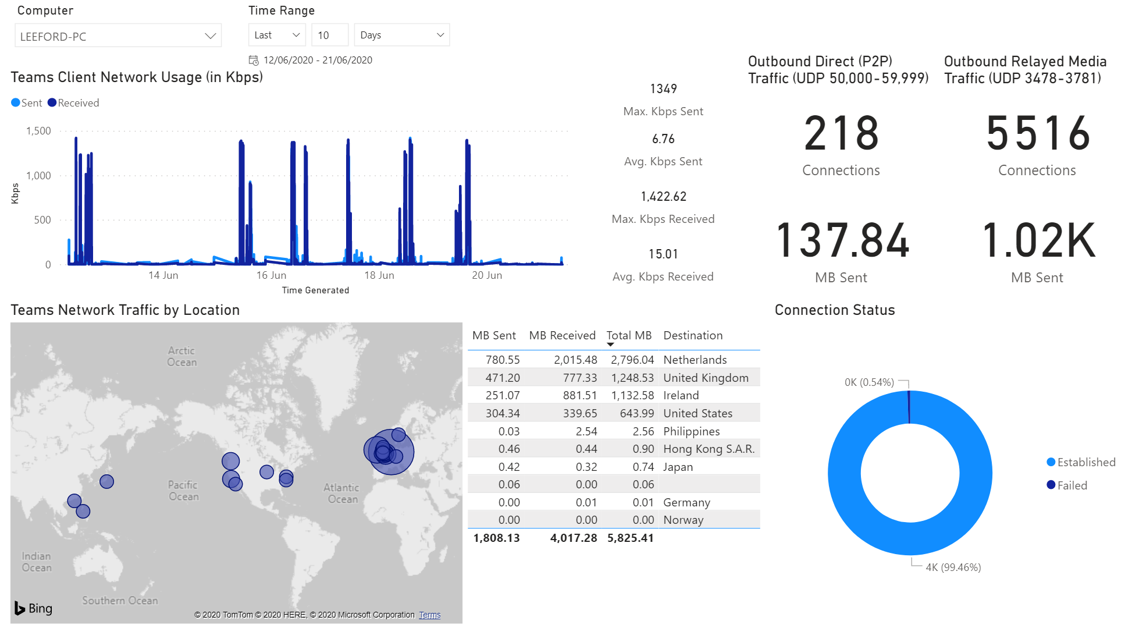This screenshot has height=635, width=1132.
Task: Click the 218 Connections card value
Action: (841, 133)
